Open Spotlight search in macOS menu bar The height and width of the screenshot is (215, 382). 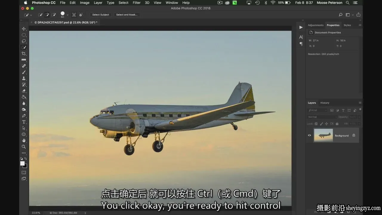[x=348, y=3]
